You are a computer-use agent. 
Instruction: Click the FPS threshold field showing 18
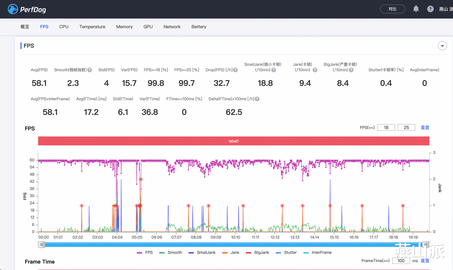pyautogui.click(x=386, y=128)
